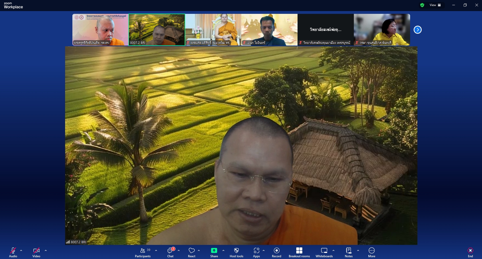Open the View layout menu
Screen dimensions: 482x259
[435, 5]
